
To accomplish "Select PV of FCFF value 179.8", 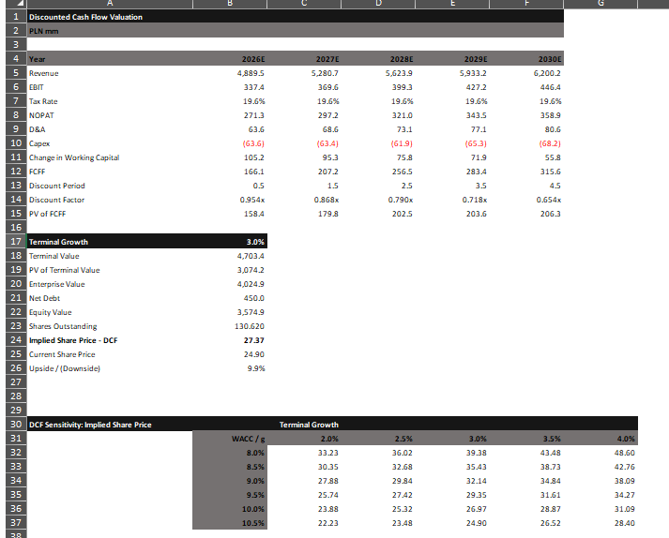I will point(328,214).
